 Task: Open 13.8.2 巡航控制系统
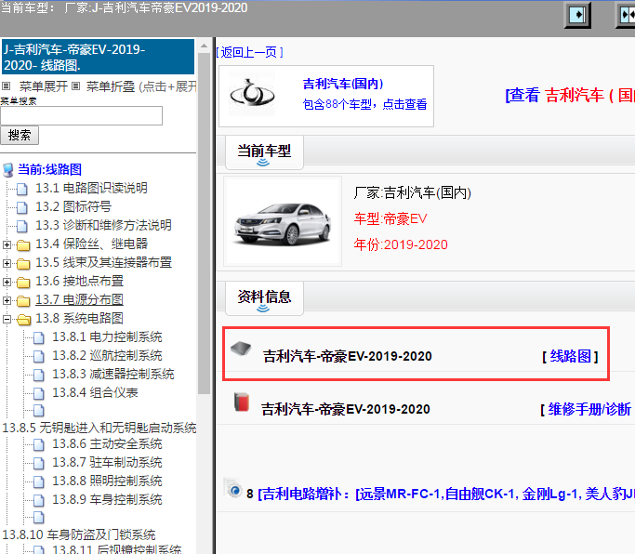tap(107, 356)
